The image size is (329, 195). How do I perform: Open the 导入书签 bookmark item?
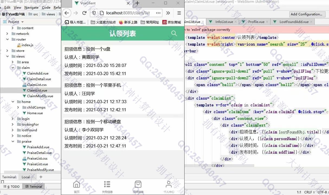pos(75,22)
